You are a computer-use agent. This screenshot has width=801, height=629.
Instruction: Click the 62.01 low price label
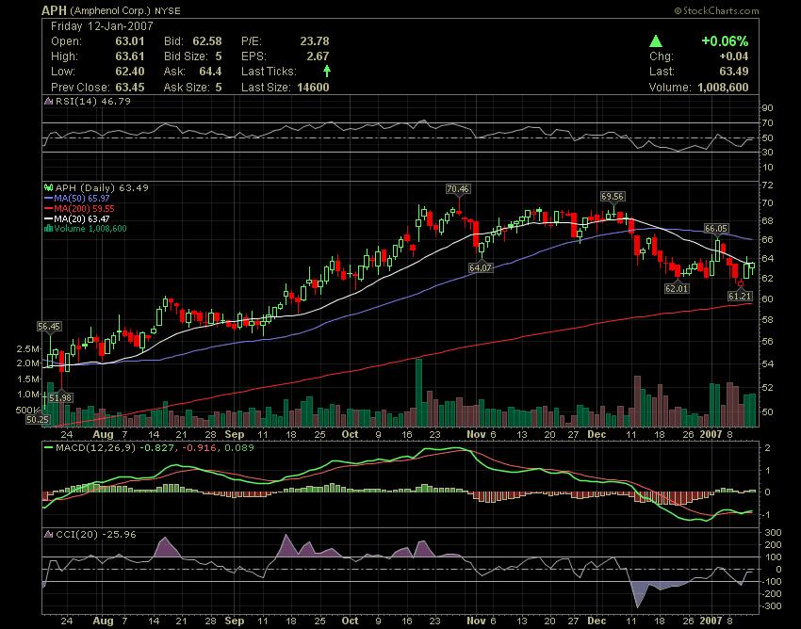coord(677,288)
